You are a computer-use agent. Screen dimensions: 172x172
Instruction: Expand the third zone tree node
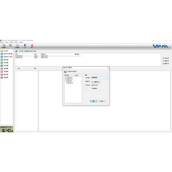66,80
